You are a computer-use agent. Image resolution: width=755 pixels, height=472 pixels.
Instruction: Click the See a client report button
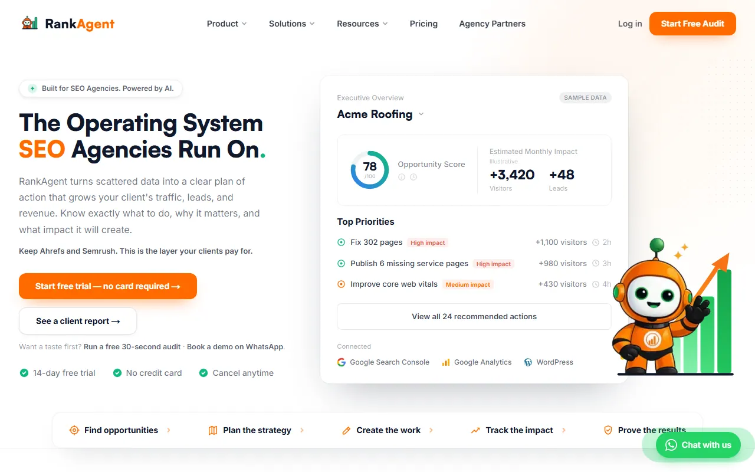78,321
